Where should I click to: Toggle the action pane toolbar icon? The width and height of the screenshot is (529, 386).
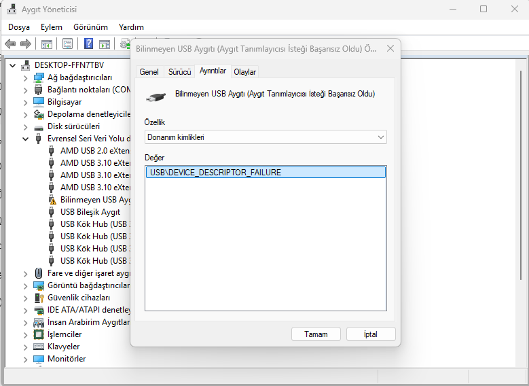[105, 44]
